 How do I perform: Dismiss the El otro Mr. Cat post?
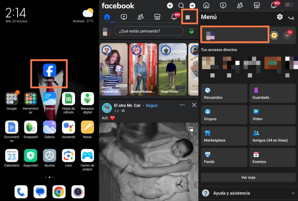click(x=194, y=105)
